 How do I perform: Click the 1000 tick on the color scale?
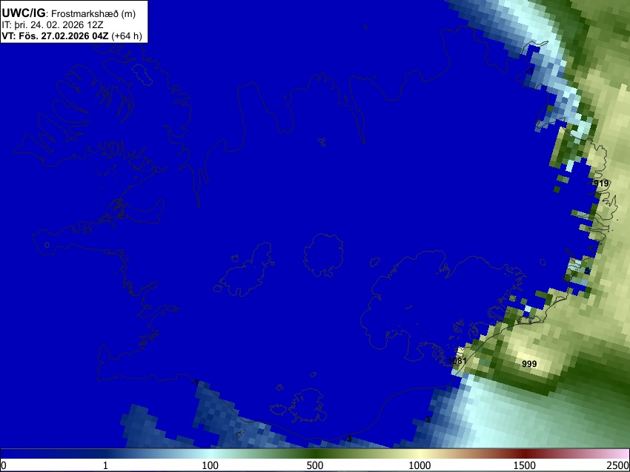420,465
